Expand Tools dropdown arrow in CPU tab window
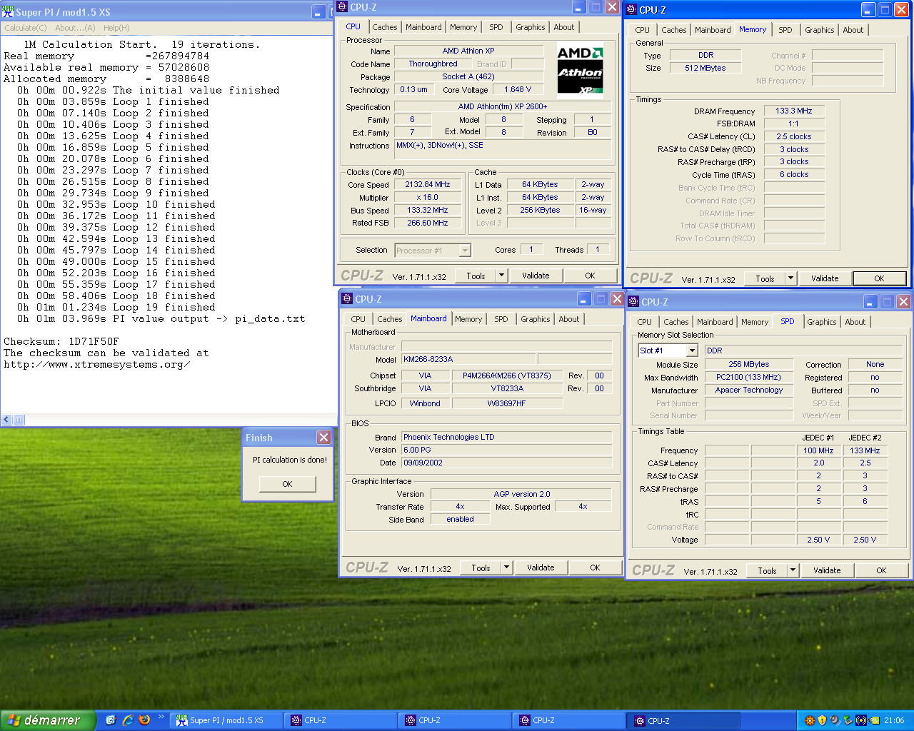Image resolution: width=914 pixels, height=731 pixels. point(501,276)
